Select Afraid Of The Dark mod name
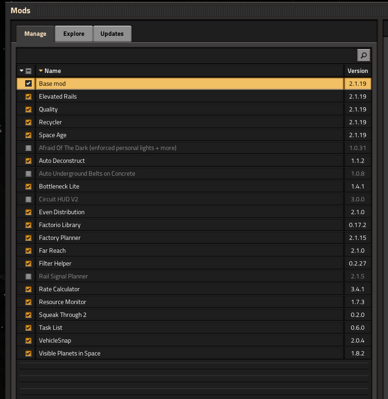The width and height of the screenshot is (388, 399). pyautogui.click(x=108, y=148)
